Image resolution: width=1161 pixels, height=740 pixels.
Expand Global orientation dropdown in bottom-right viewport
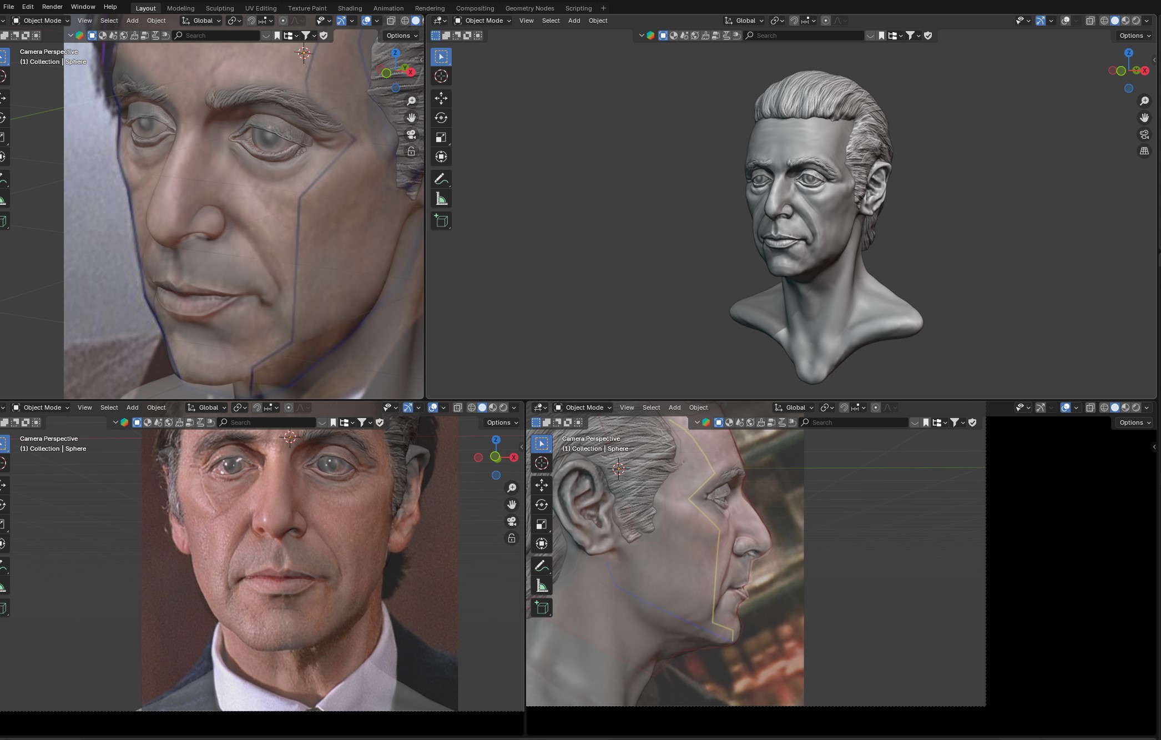795,407
